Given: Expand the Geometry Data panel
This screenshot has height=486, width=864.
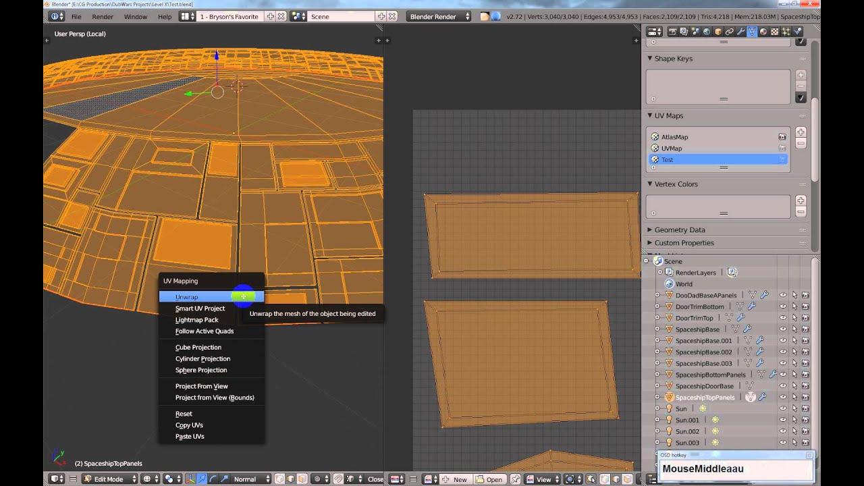Looking at the screenshot, I should [x=650, y=230].
